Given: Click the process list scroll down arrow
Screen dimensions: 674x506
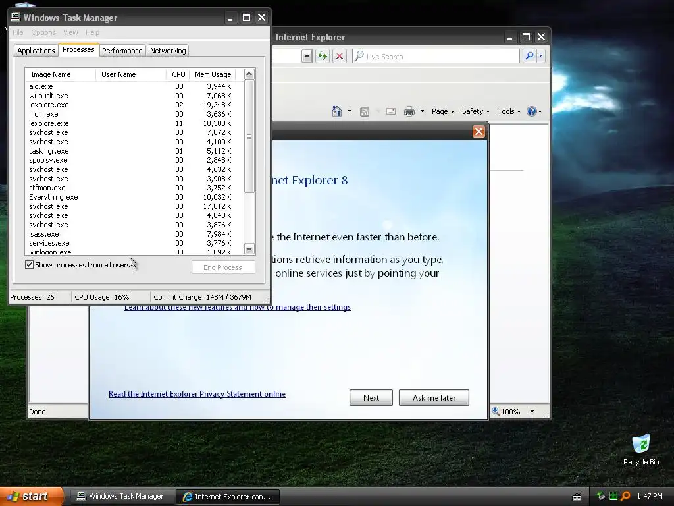Looking at the screenshot, I should pos(249,248).
